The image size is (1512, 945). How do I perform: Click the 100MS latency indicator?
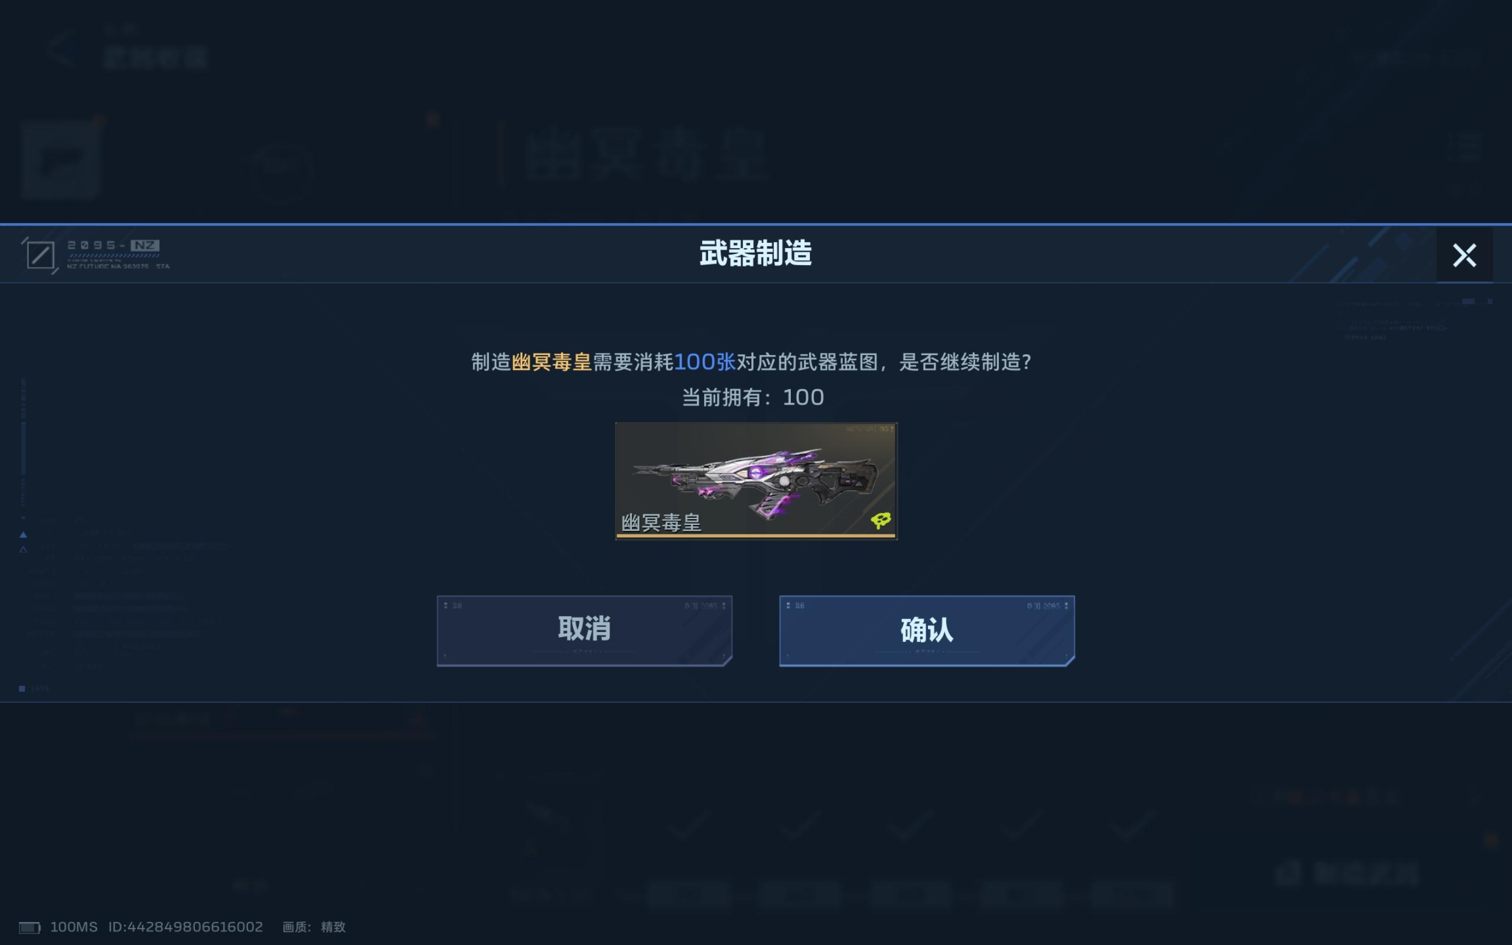[x=74, y=927]
